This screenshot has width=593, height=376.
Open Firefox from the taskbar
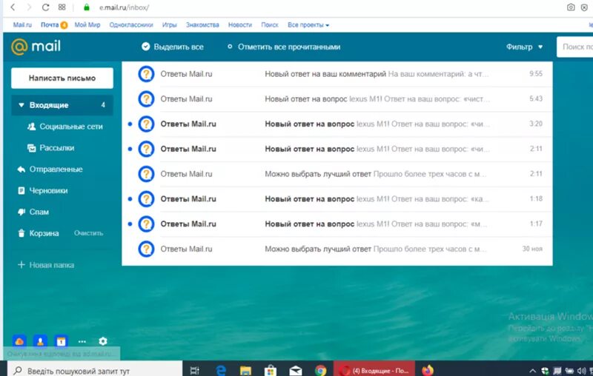428,370
